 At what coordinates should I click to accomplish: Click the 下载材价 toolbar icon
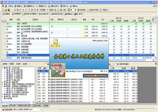pos(100,10)
